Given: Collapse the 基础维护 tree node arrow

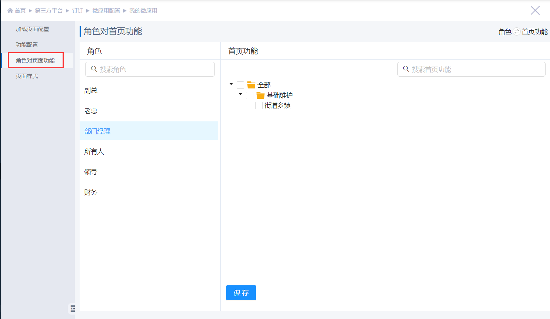Looking at the screenshot, I should (x=240, y=94).
